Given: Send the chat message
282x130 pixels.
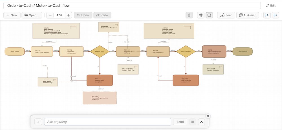Looking at the screenshot, I should [x=180, y=122].
